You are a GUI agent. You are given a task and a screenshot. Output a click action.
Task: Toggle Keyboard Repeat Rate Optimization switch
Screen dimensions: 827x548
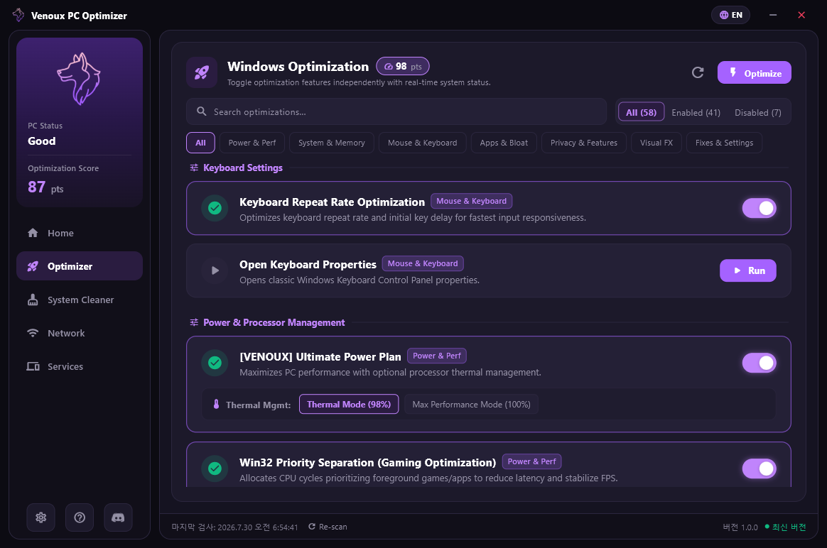point(759,208)
